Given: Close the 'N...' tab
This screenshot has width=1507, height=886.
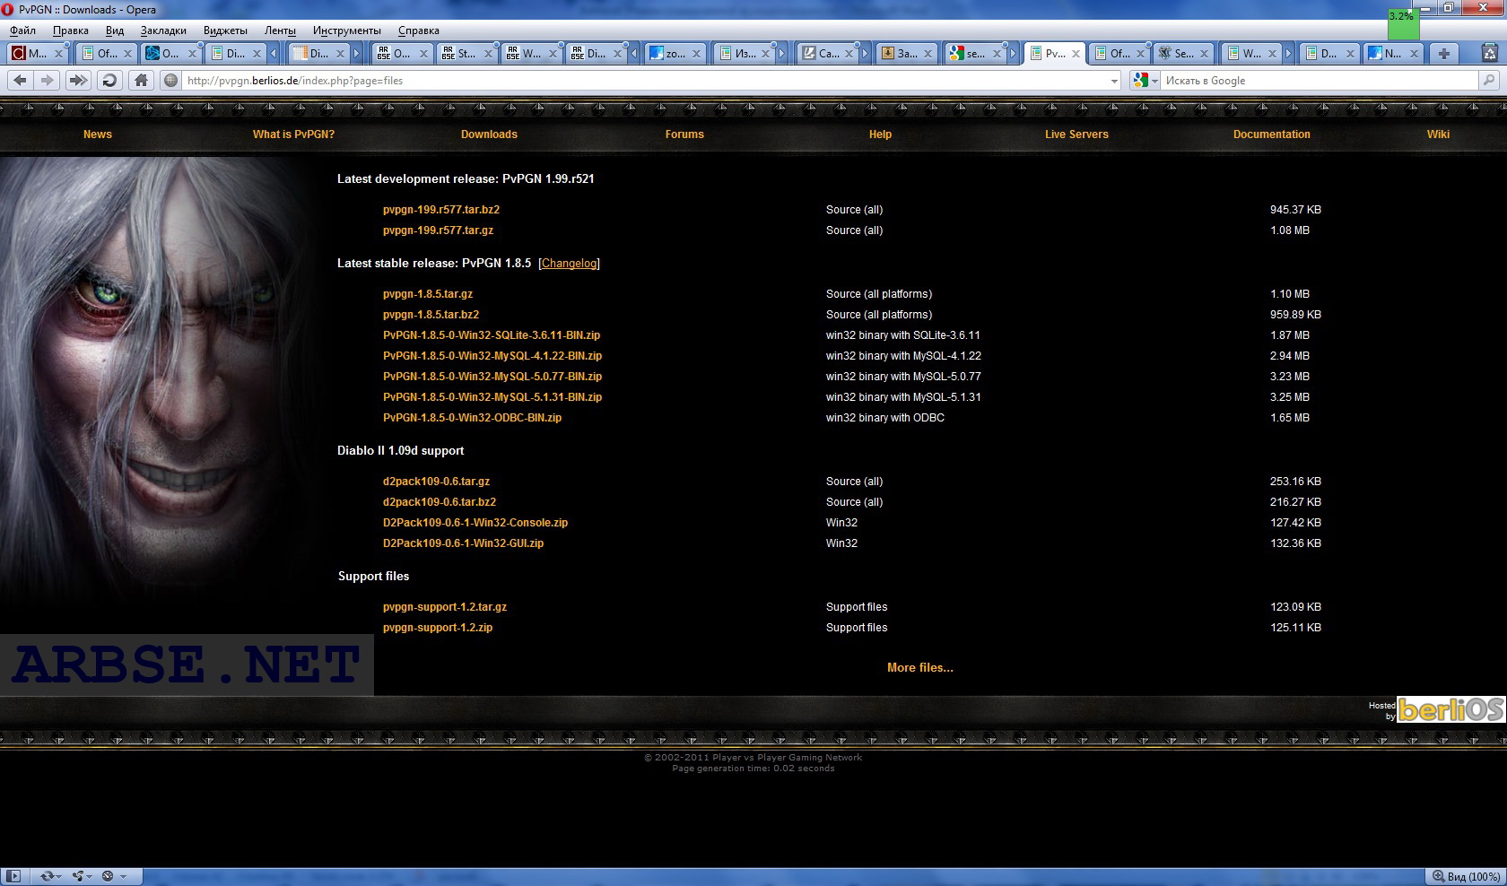Looking at the screenshot, I should [1414, 54].
